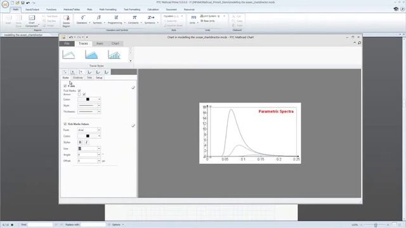Click undo in chart window toolbar

(x=70, y=37)
